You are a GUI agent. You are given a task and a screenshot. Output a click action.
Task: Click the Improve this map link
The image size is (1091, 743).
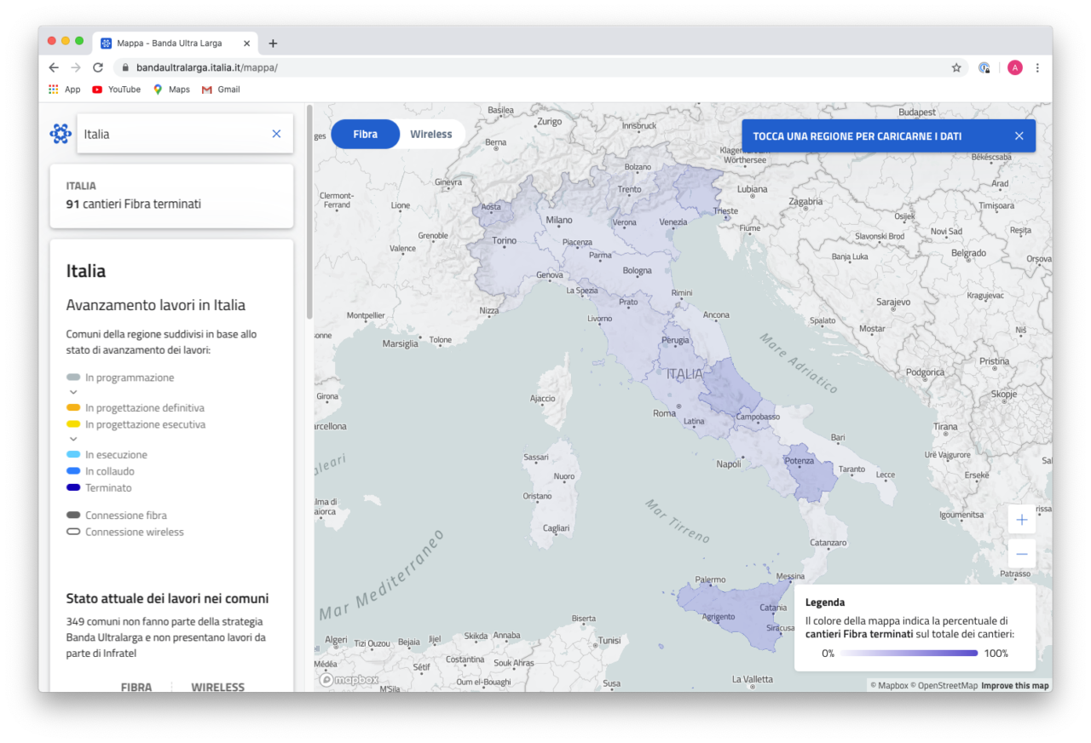click(x=1014, y=685)
